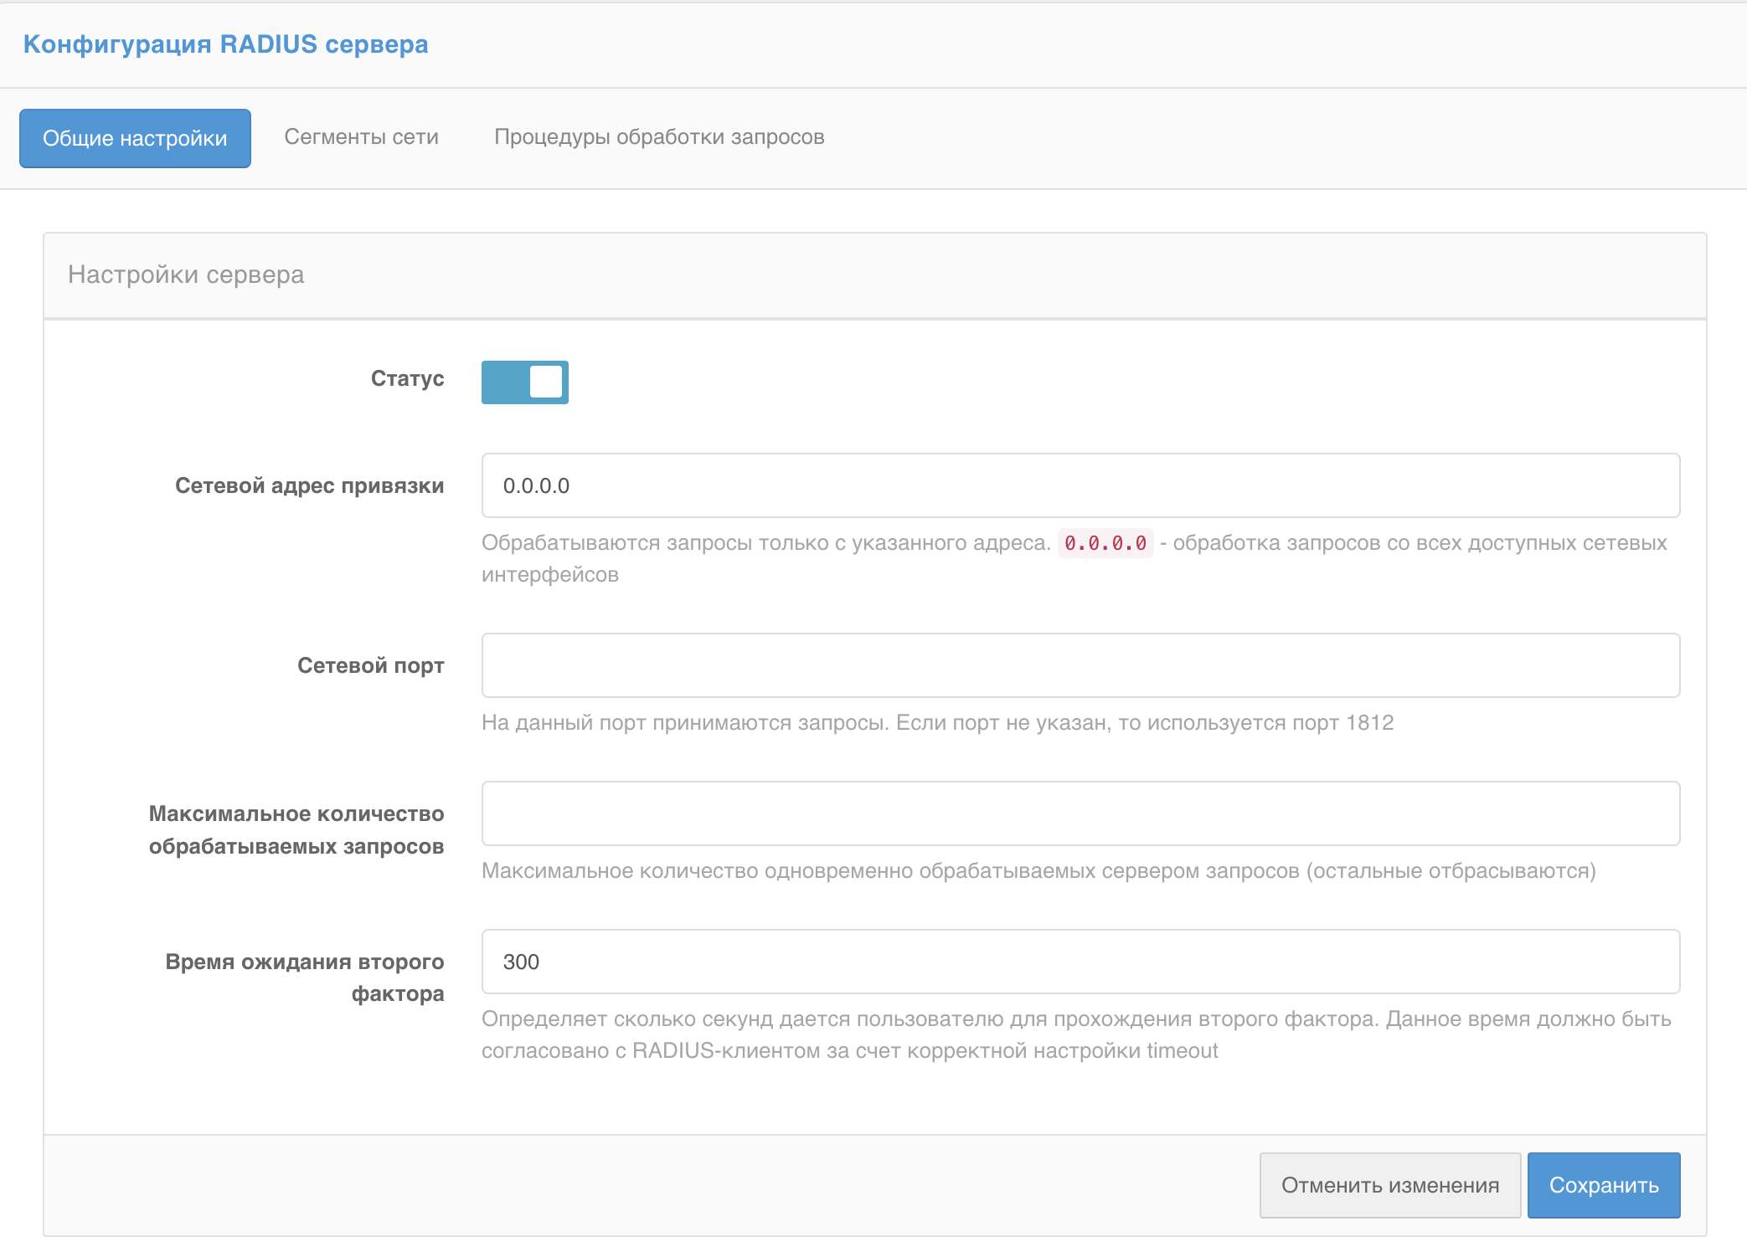This screenshot has height=1257, width=1747.
Task: Click the help text mentioning port 1812
Action: 937,722
